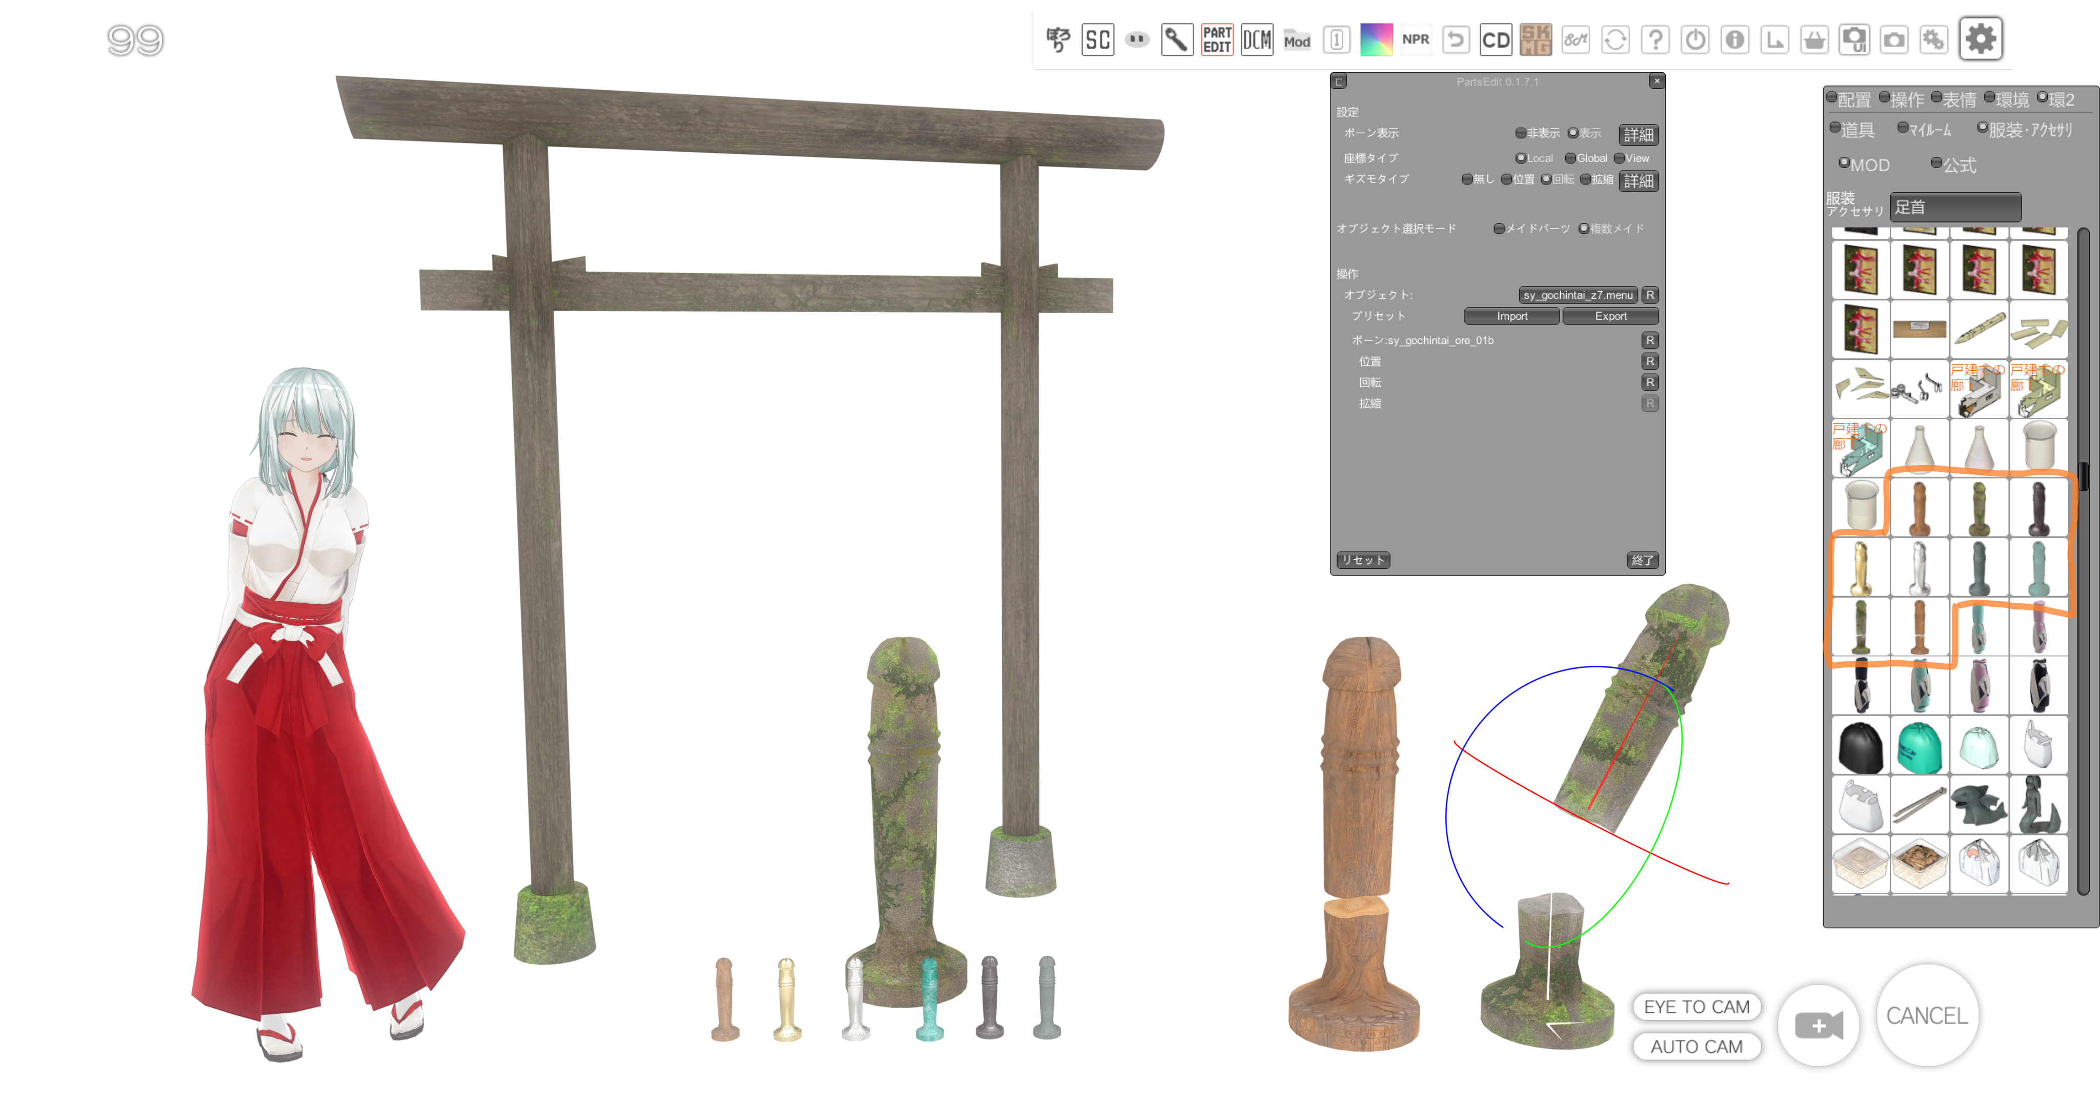Open the 足首 category dropdown
The image size is (2100, 1102).
[1955, 207]
